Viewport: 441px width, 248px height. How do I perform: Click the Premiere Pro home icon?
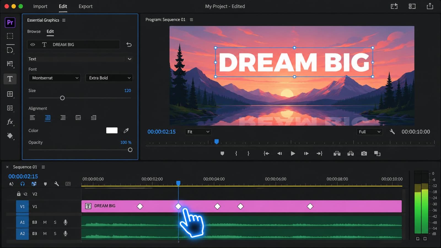[10, 22]
